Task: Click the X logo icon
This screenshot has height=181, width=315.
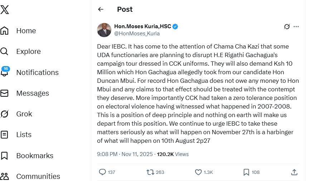Action: point(5,10)
